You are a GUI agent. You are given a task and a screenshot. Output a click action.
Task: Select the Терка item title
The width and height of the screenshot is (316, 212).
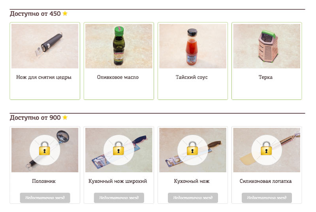tap(265, 77)
